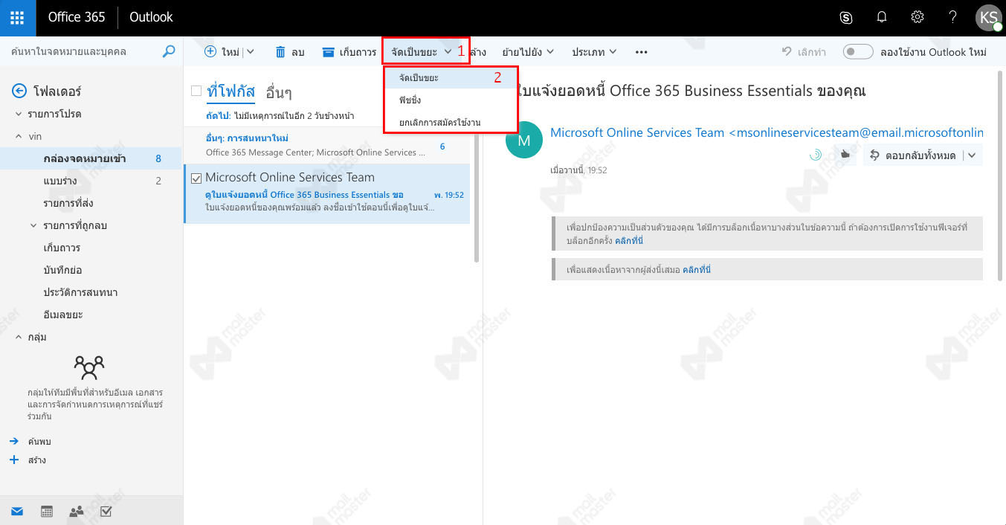
Task: Click the เก็บถาวร archive button
Action: pos(349,52)
